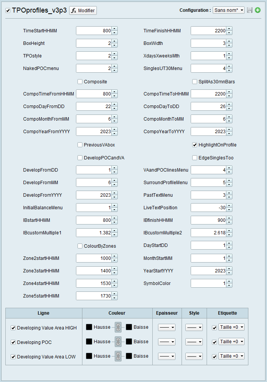Open 'Taille +0' dropdown for Developing Value Area HIGH

pos(231,327)
